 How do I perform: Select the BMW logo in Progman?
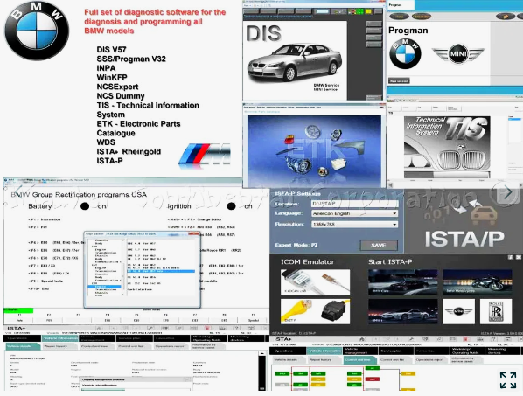click(x=405, y=53)
